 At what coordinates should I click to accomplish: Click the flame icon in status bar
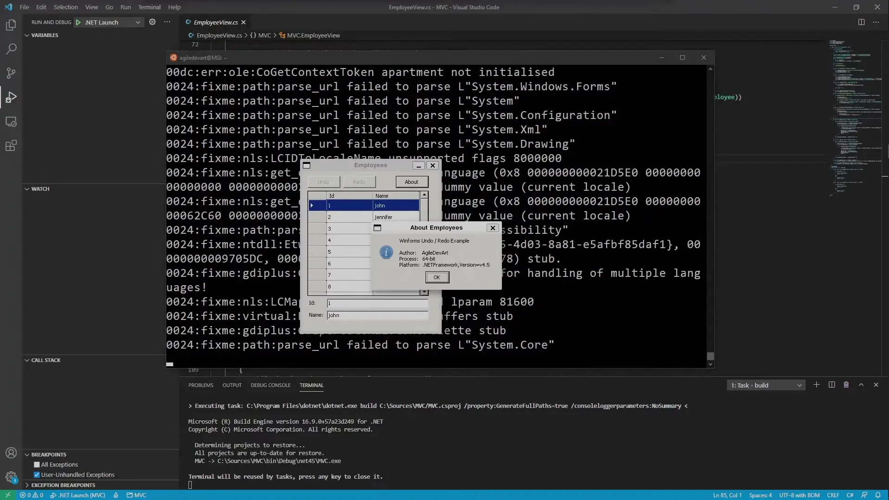116,495
